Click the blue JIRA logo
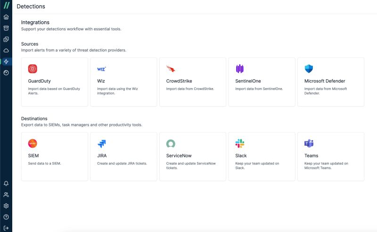 point(101,144)
